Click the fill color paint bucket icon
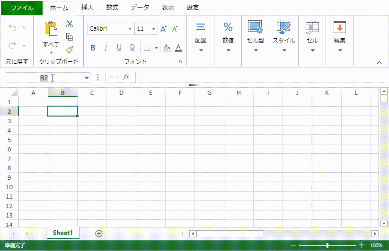The width and height of the screenshot is (389, 251). [167, 48]
